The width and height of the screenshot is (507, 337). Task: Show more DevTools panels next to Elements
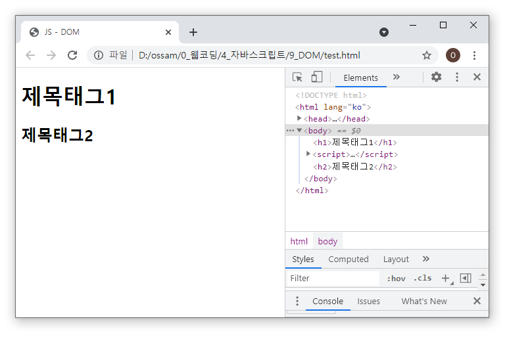pyautogui.click(x=397, y=77)
